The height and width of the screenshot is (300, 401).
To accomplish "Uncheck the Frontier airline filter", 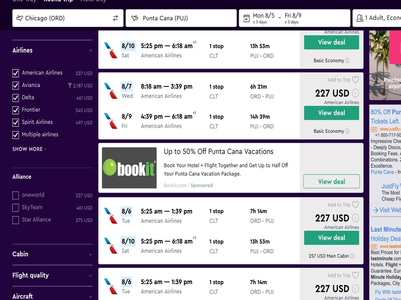I will click(16, 110).
